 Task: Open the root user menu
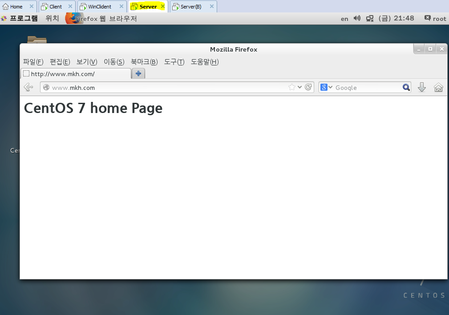(435, 19)
